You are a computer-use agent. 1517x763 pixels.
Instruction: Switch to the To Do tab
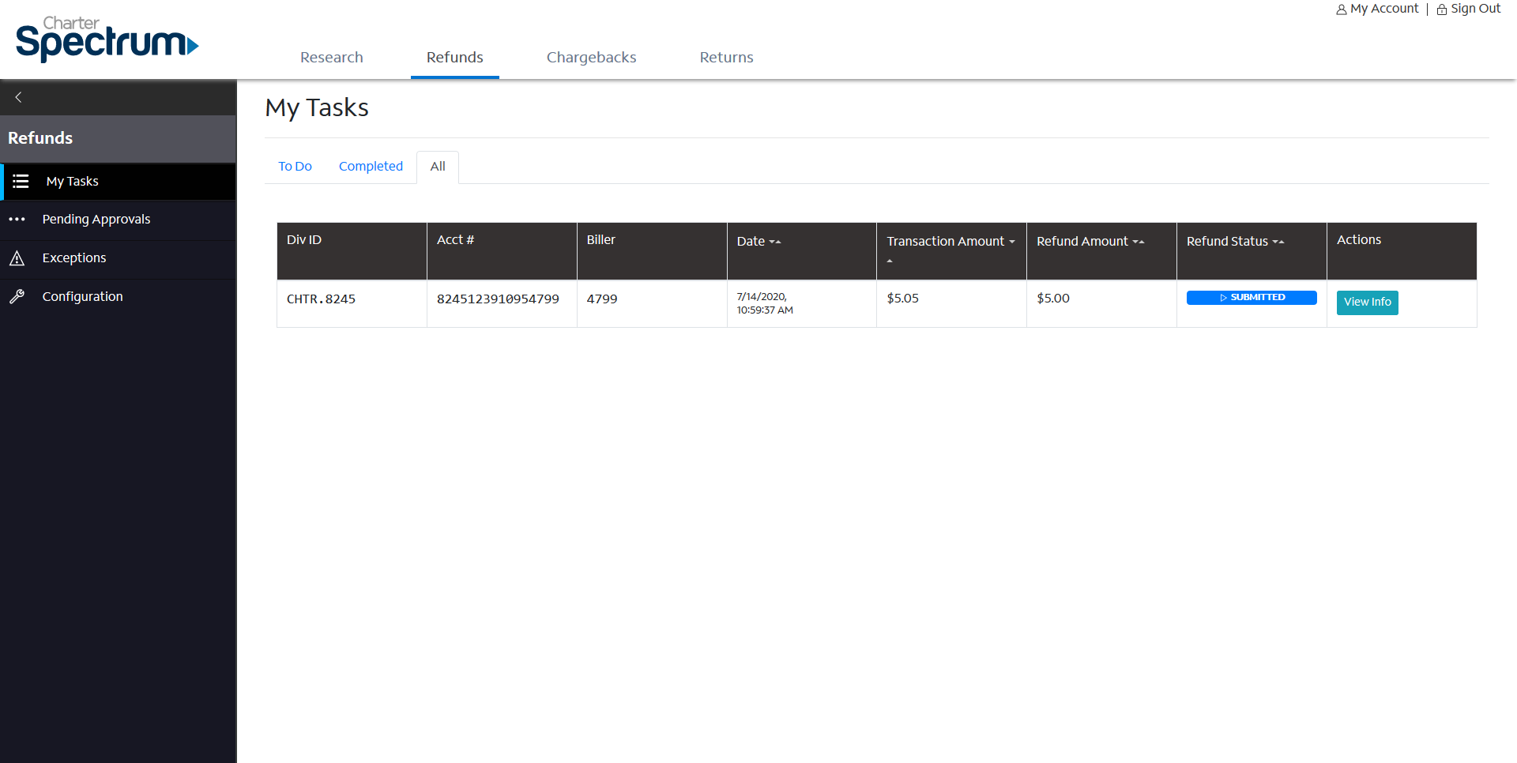295,167
